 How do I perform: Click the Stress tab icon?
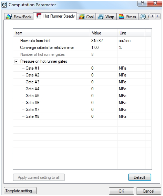tap(121, 17)
